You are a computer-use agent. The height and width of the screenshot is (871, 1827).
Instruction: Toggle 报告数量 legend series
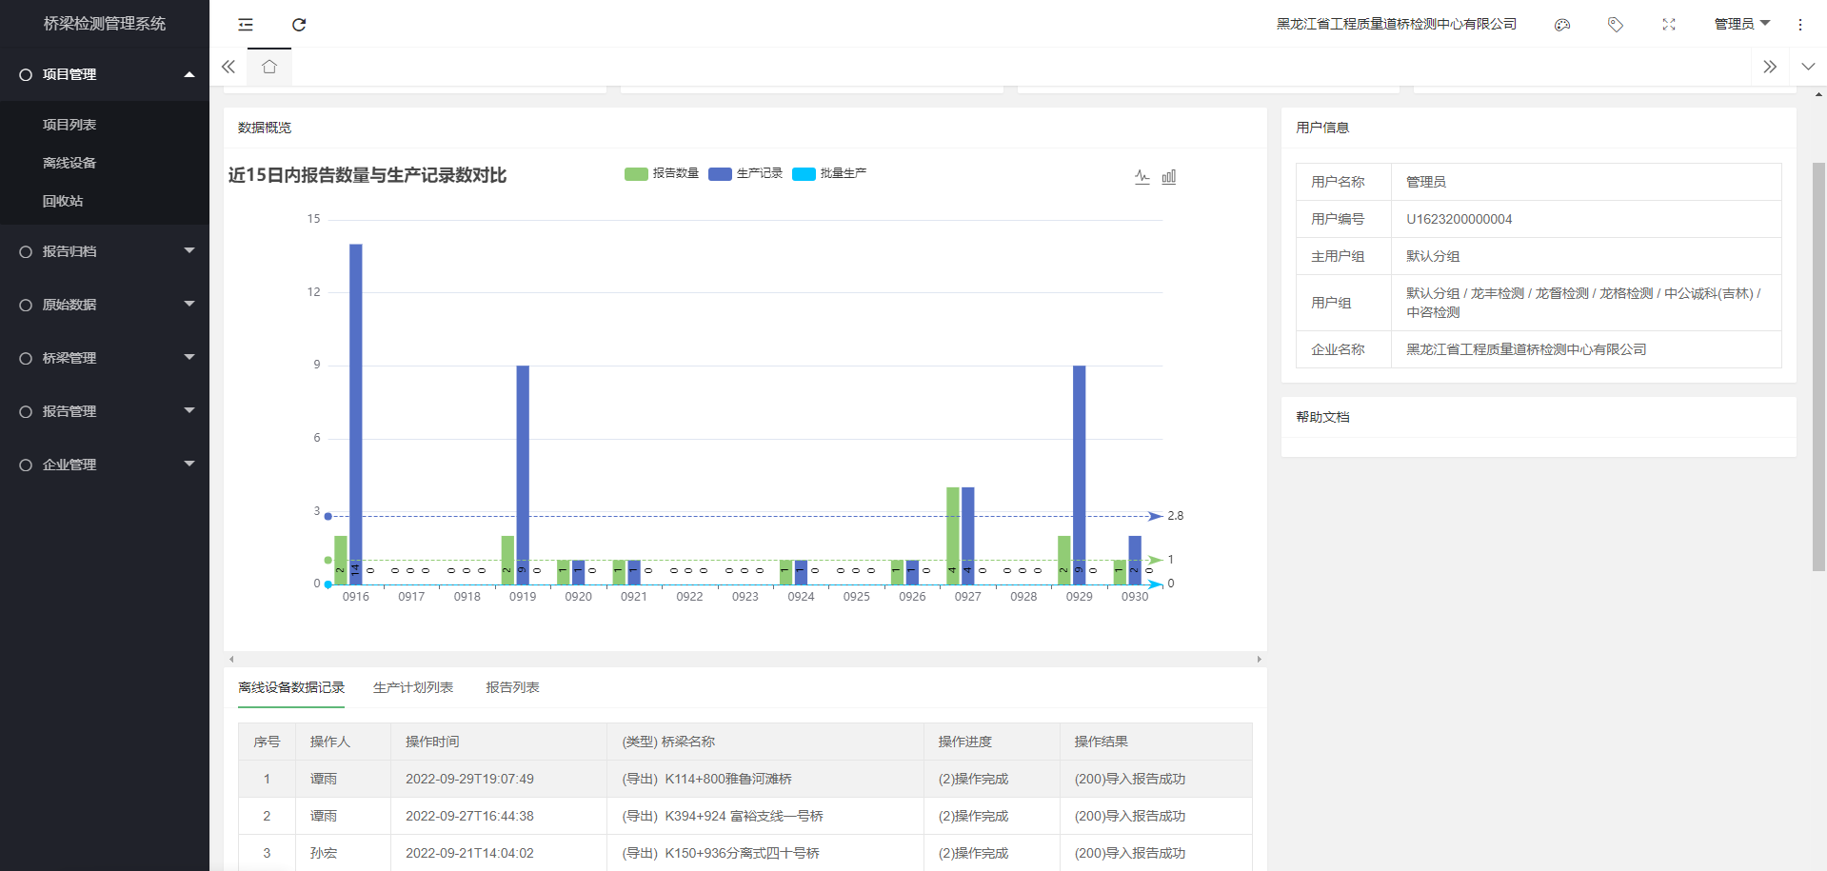click(662, 173)
